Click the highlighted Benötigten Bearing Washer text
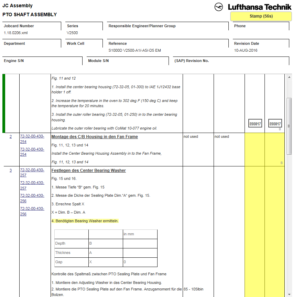 tap(85, 221)
